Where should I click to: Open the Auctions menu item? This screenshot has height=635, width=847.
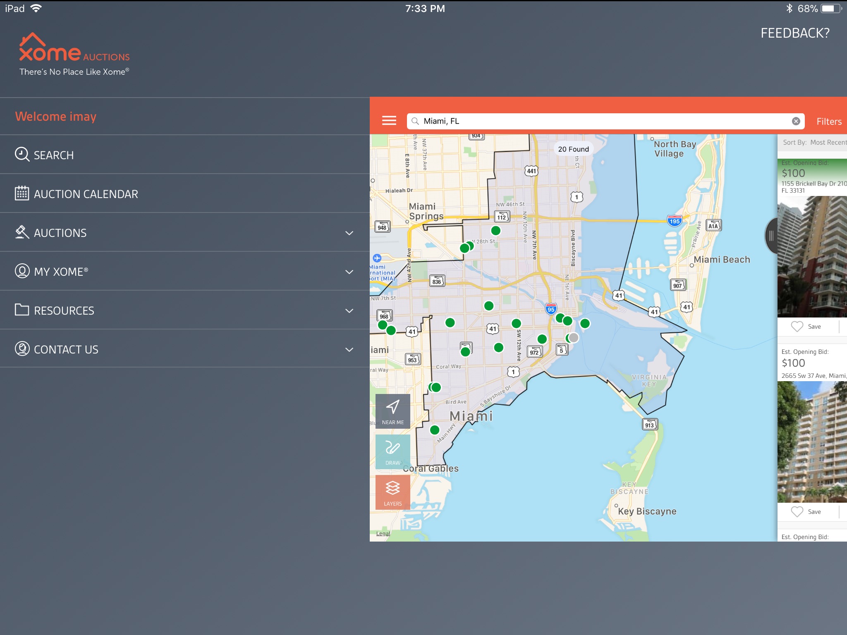coord(184,233)
